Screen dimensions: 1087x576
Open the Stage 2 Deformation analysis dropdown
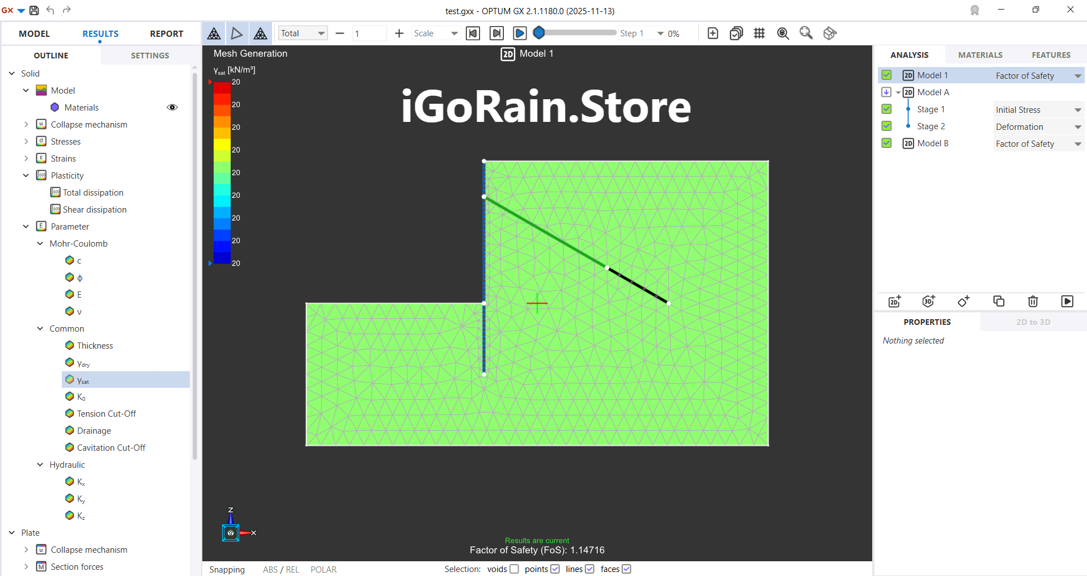(1077, 127)
